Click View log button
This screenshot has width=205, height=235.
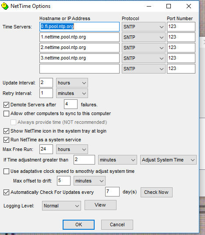[100, 205]
